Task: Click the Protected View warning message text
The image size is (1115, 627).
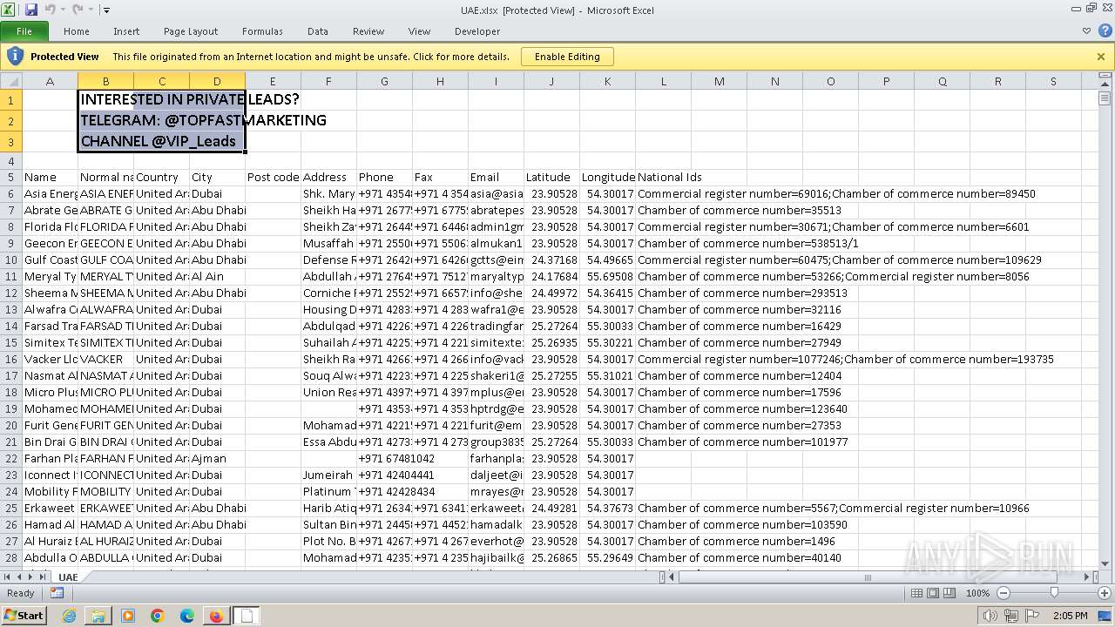Action: pos(311,57)
